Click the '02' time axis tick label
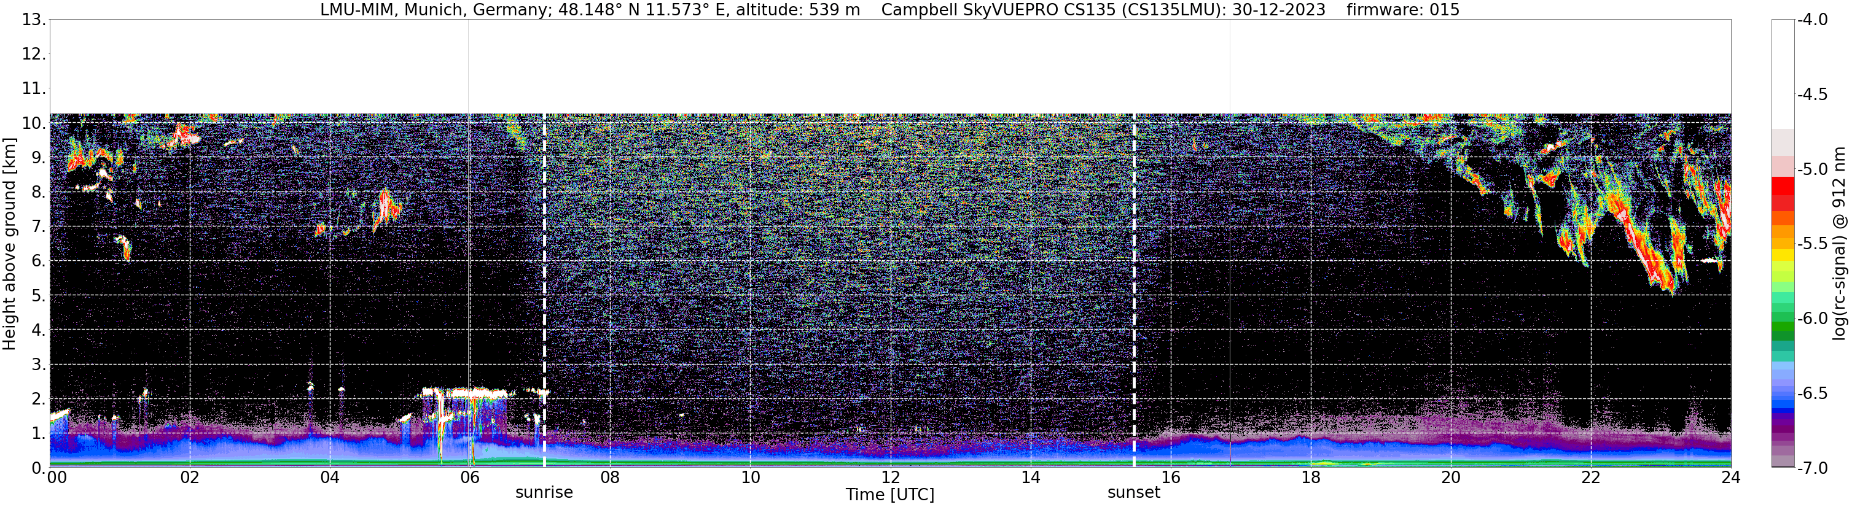 click(190, 478)
